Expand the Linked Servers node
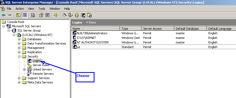 pyautogui.click(x=24, y=70)
